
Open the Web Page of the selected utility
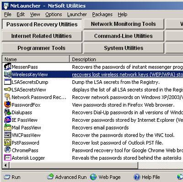coord(105,177)
